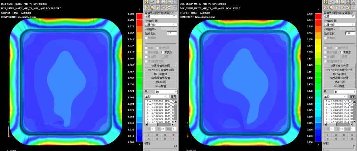
Task: Click the oval ring icon in right panel
Action: (342, 7)
